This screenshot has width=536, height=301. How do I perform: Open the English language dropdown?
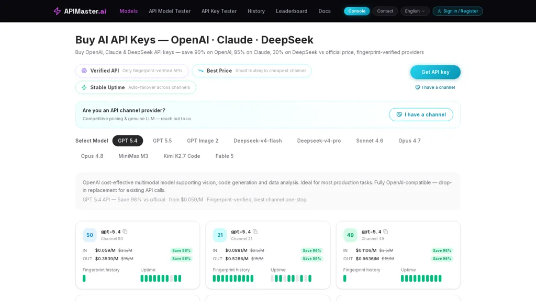click(415, 11)
